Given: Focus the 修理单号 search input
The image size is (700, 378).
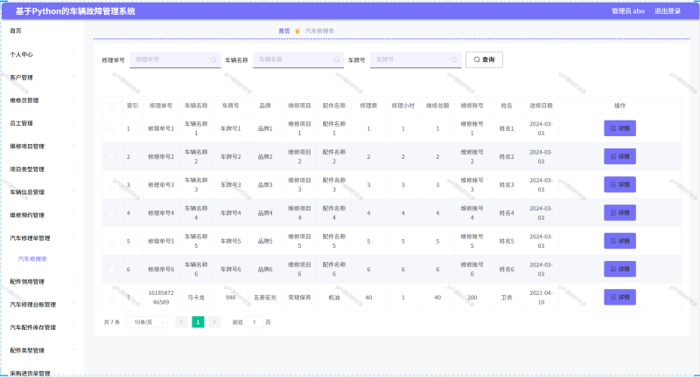Looking at the screenshot, I should [x=175, y=59].
